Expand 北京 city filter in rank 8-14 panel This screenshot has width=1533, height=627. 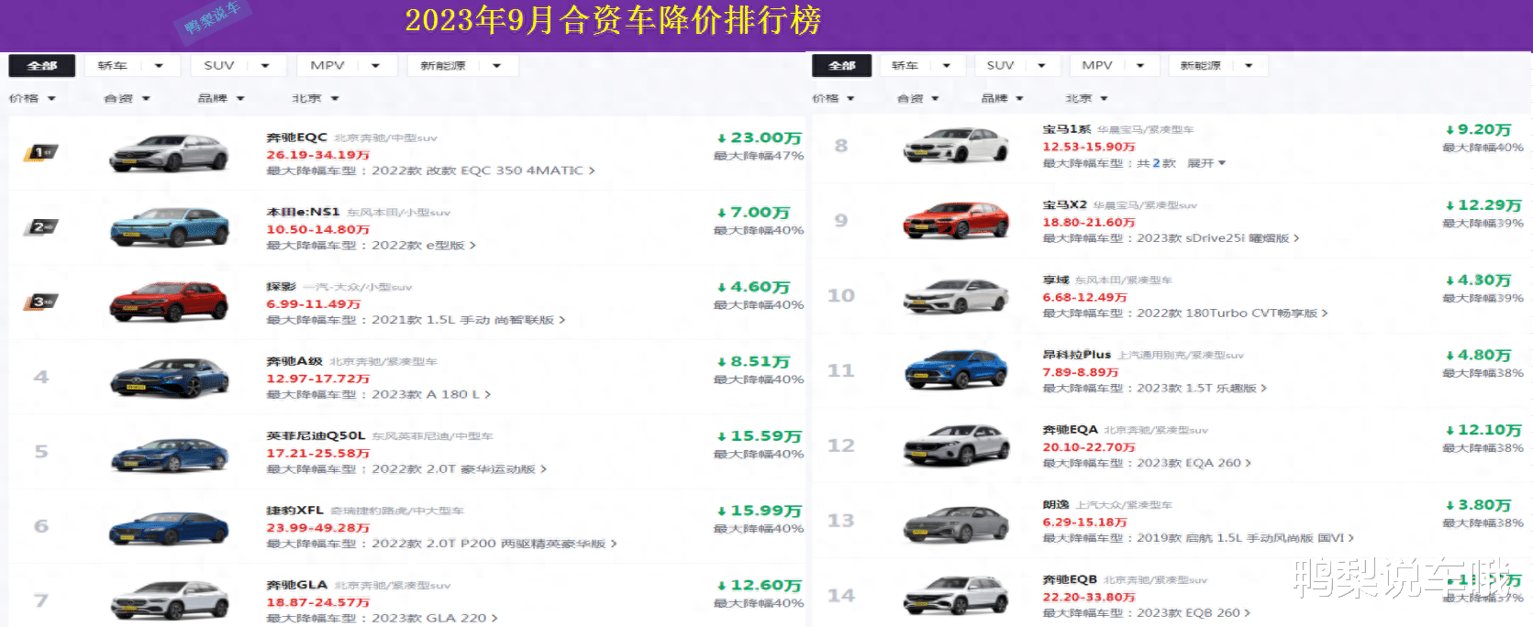pyautogui.click(x=1086, y=98)
